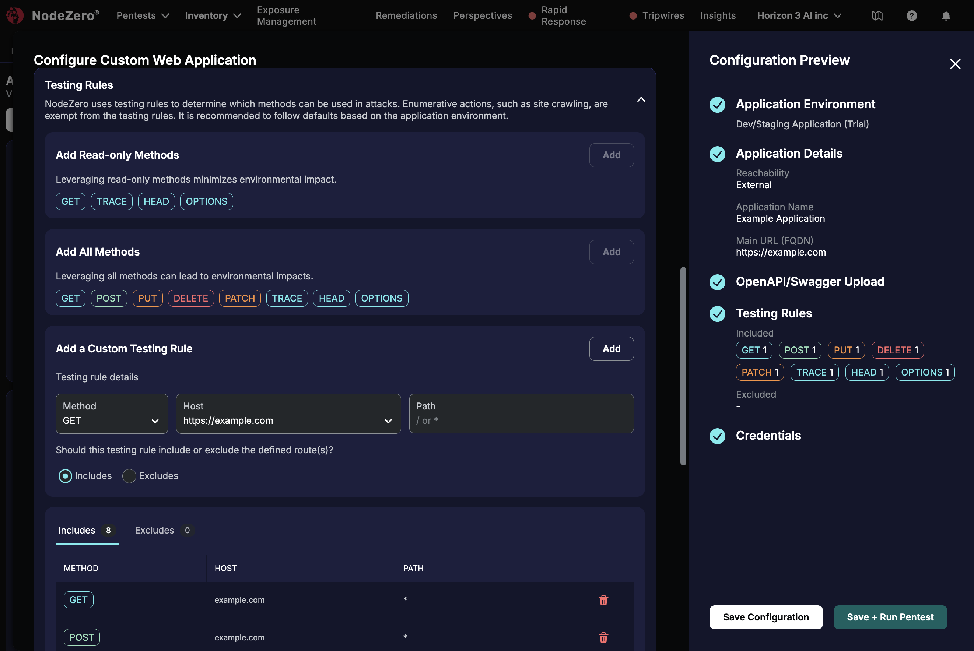This screenshot has width=974, height=651.
Task: Open the documentation map icon
Action: pyautogui.click(x=877, y=15)
